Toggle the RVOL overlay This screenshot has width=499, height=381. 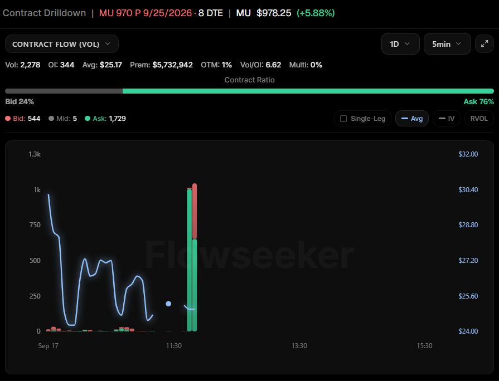pos(479,119)
